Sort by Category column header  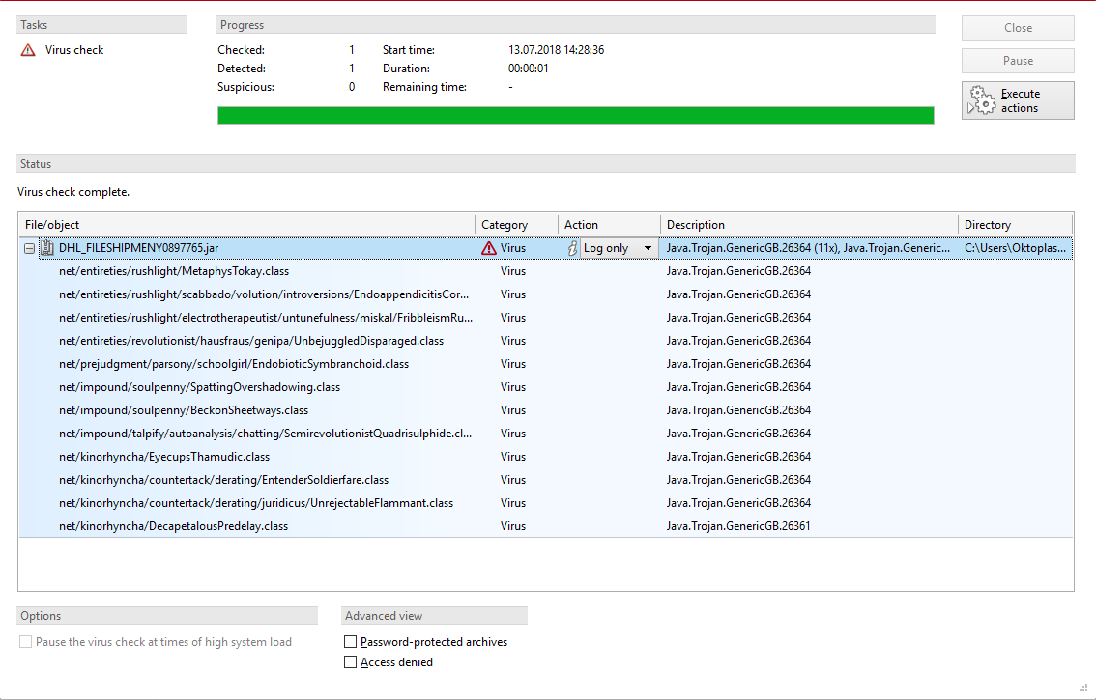coord(516,225)
